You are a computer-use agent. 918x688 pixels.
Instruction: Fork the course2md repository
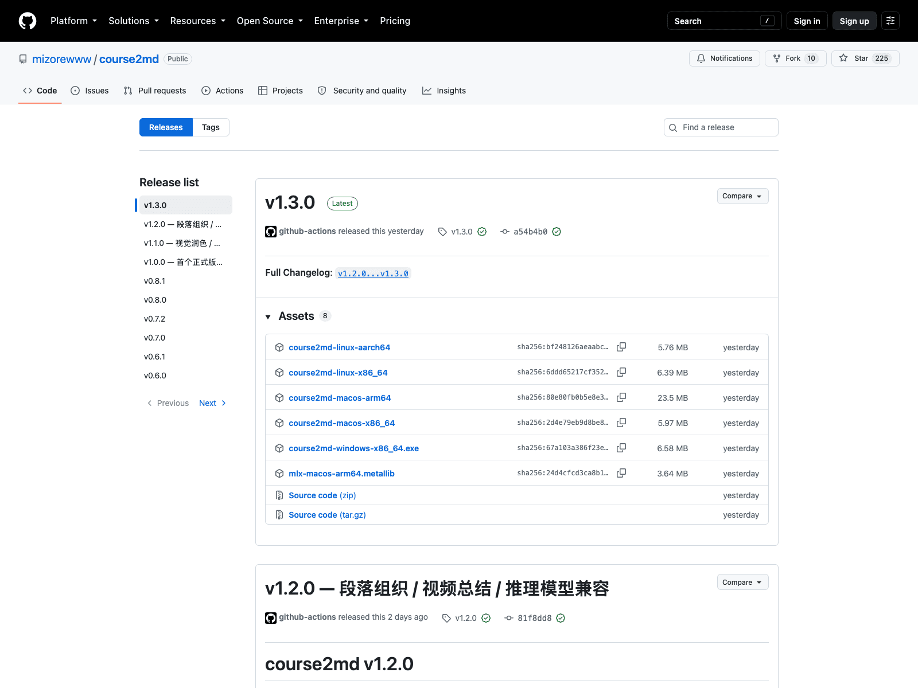(796, 58)
